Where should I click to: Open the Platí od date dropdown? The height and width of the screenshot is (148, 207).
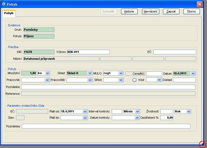[85, 112]
